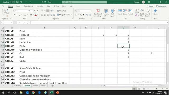The width and height of the screenshot is (169, 95).
Task: Open the fill color dropdown arrow
Action: point(33,15)
